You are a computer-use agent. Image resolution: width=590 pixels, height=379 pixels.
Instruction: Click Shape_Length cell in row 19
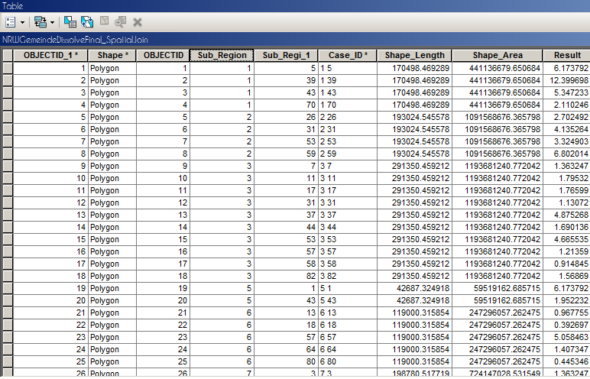[415, 288]
